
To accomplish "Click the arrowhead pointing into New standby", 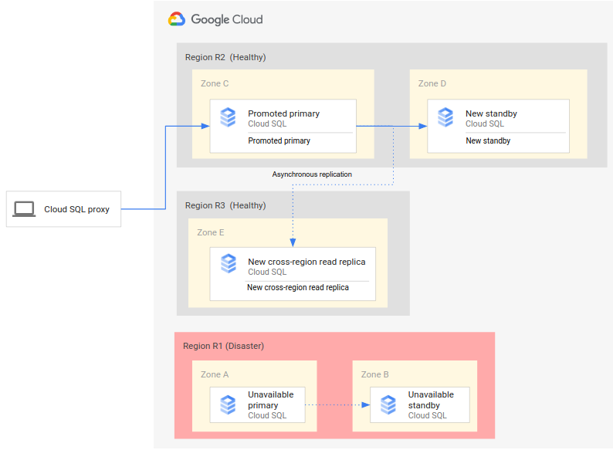I will pos(422,126).
